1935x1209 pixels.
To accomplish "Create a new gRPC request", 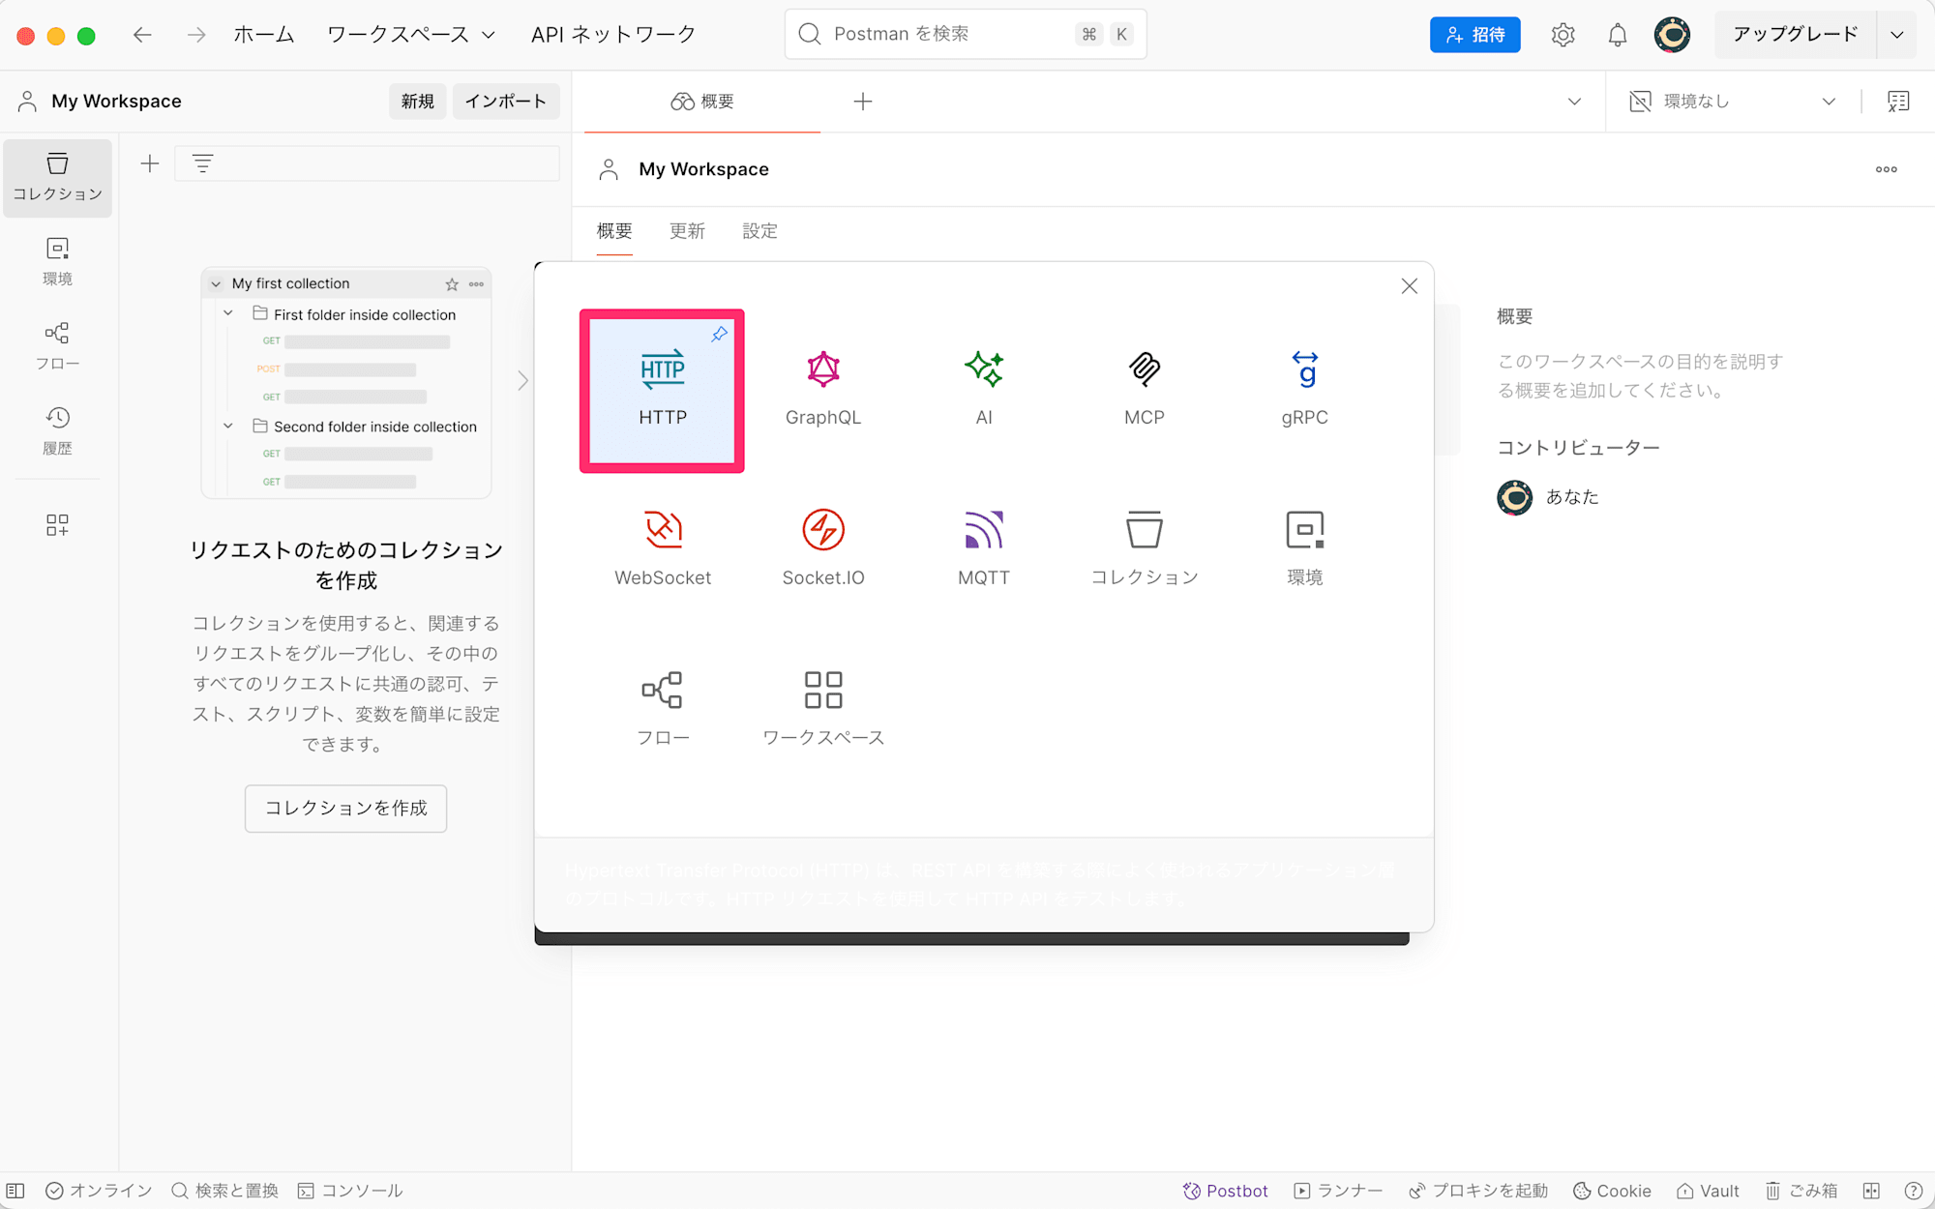I will [x=1304, y=391].
